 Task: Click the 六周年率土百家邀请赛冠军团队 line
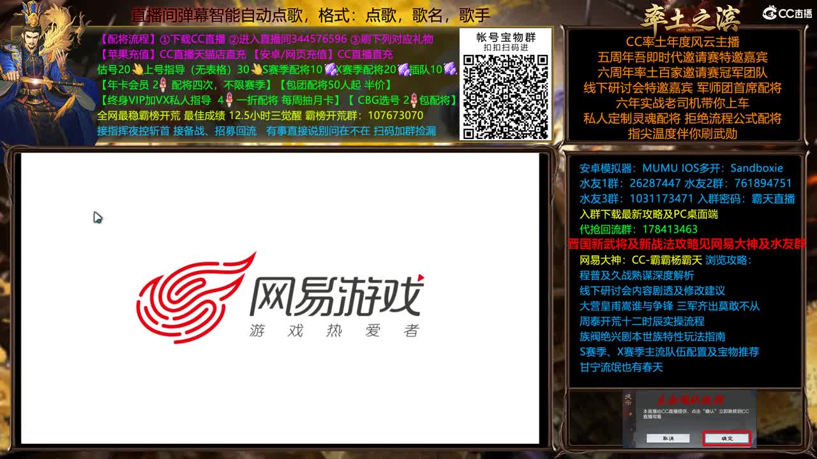(682, 73)
